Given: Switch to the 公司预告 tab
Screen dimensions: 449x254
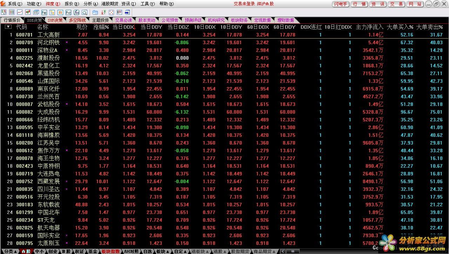Looking at the screenshot, I should (170, 20).
